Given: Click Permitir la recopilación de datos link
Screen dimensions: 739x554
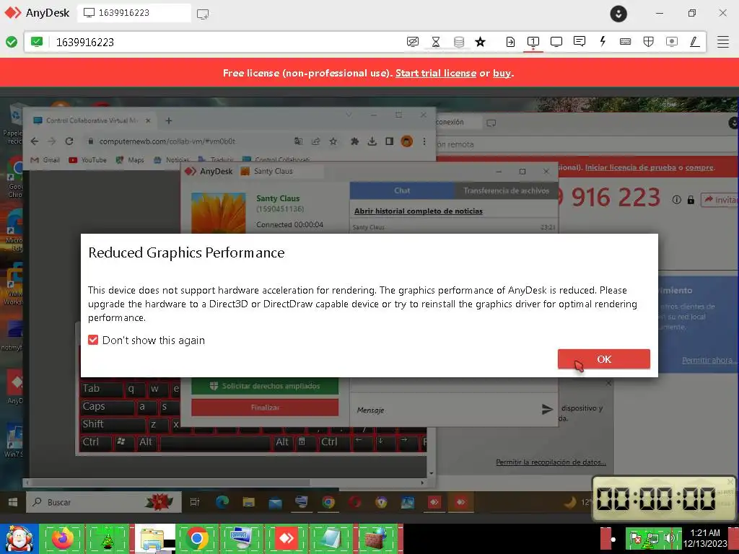Looking at the screenshot, I should (x=551, y=462).
